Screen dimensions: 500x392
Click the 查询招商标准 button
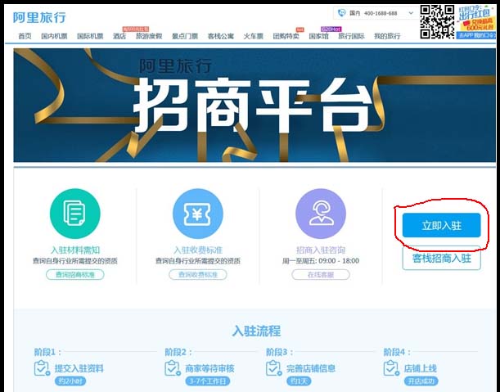click(x=75, y=275)
